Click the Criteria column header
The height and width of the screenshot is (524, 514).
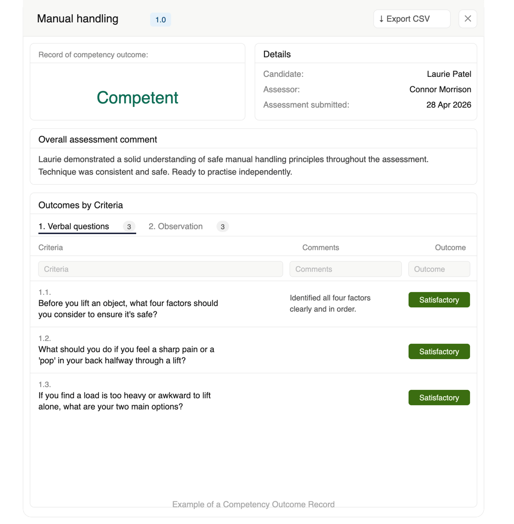click(51, 247)
